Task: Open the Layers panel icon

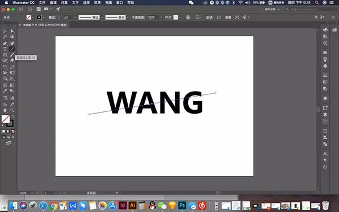Action: 325,115
